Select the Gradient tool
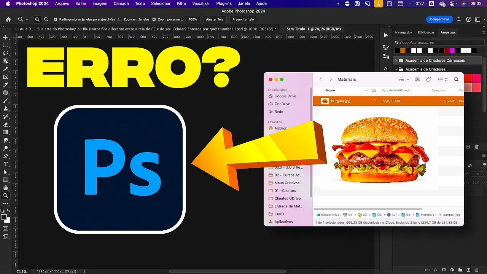Image resolution: width=487 pixels, height=274 pixels. (6, 132)
